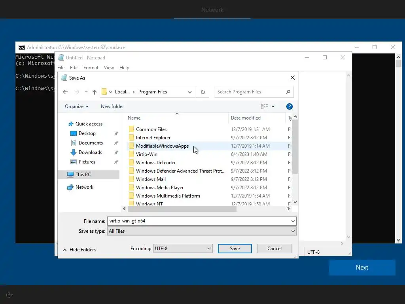Go up one folder level
The width and height of the screenshot is (405, 304).
click(95, 92)
